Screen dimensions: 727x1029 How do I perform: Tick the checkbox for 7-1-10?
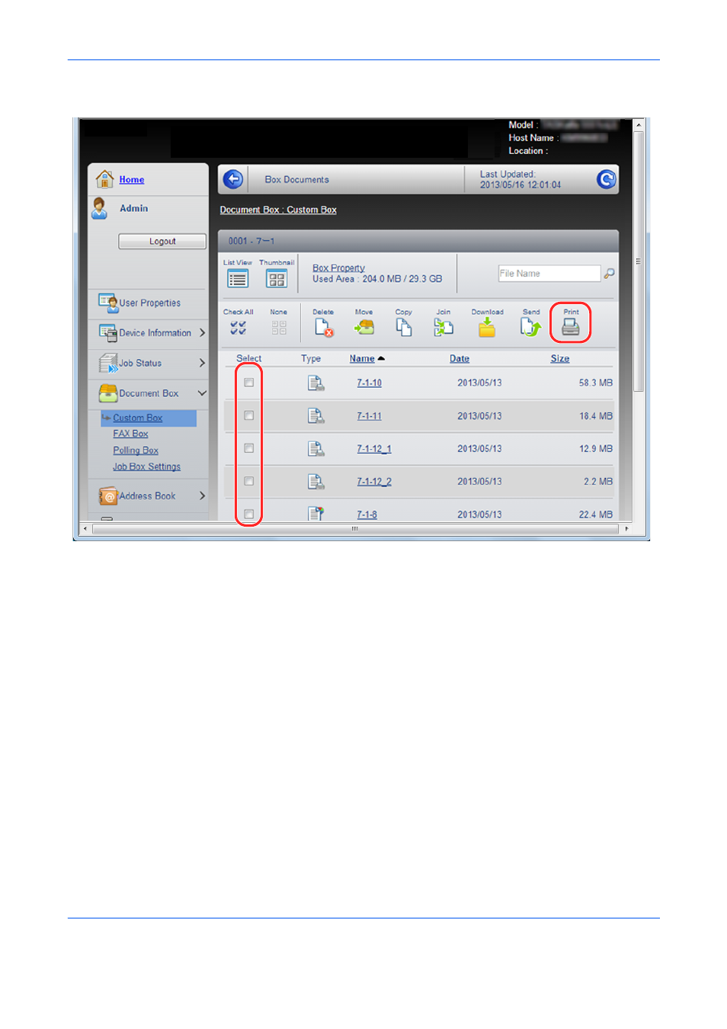(248, 383)
